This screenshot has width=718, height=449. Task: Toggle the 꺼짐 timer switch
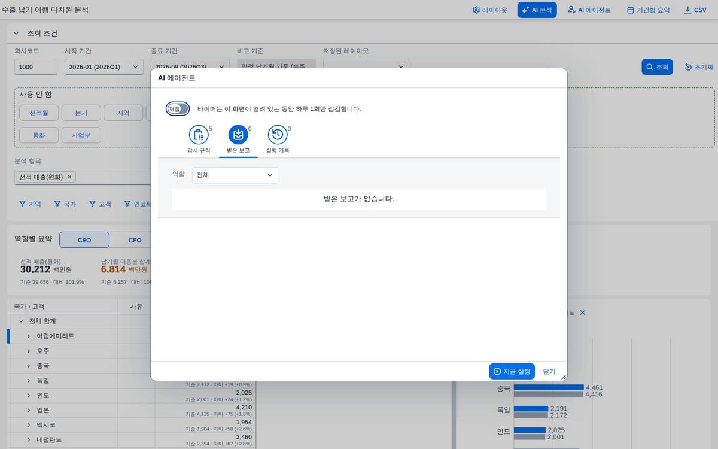point(178,109)
